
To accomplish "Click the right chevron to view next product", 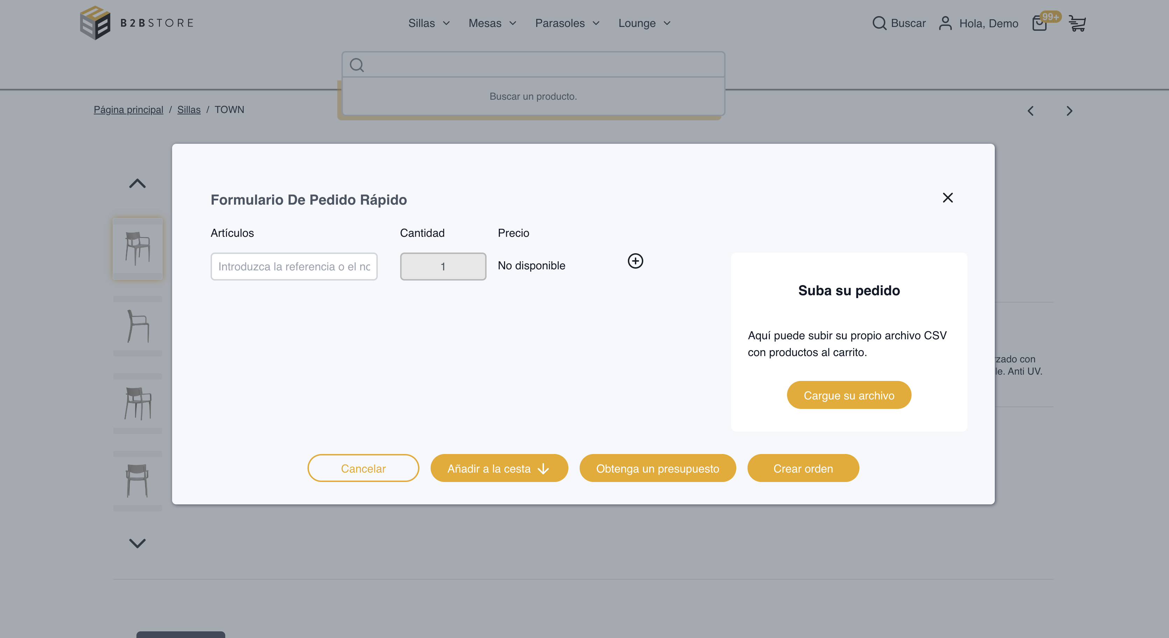I will (1069, 111).
